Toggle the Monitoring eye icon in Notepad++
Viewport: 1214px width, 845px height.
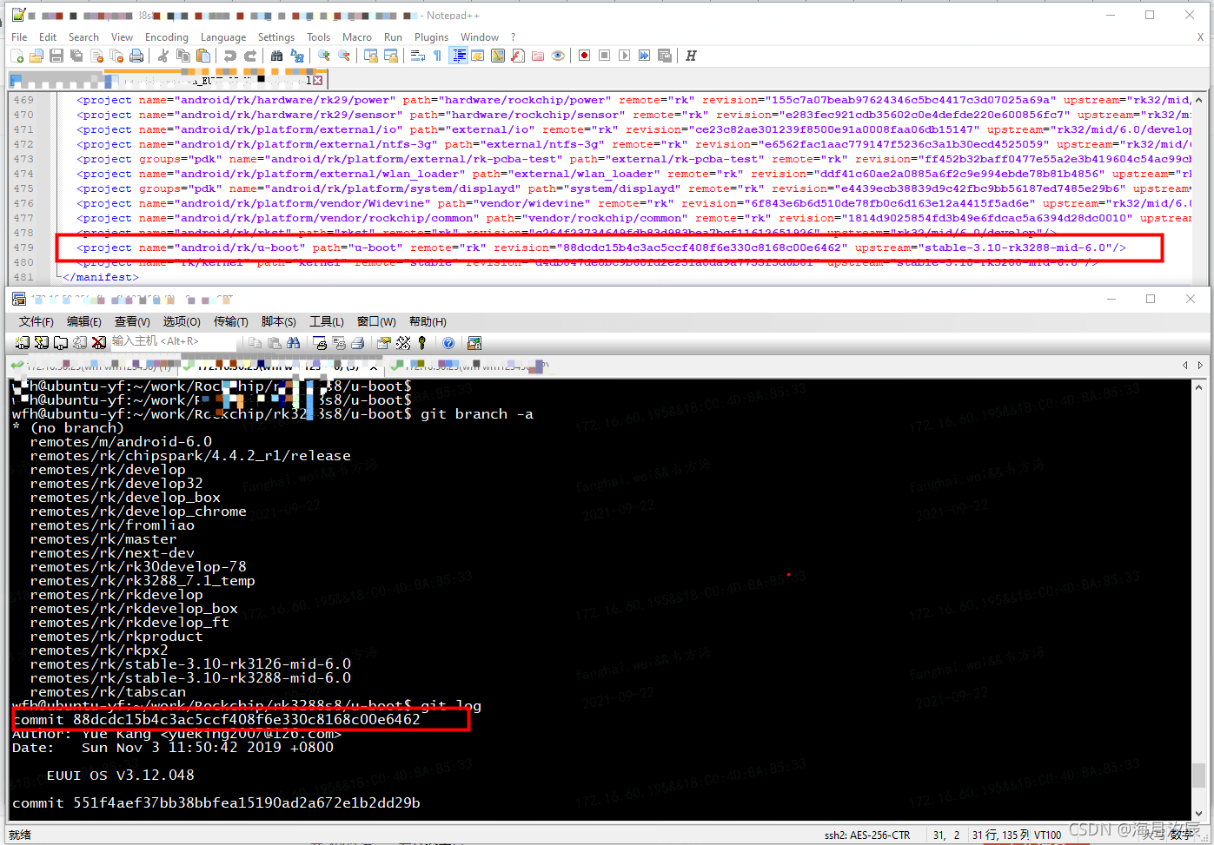[x=558, y=56]
